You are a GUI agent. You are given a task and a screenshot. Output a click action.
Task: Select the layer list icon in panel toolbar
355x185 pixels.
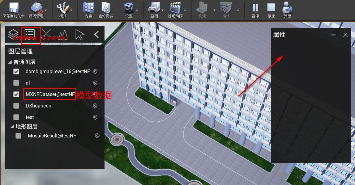(x=30, y=34)
